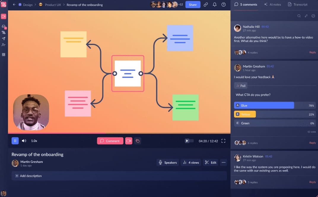Open the grid apps sidebar icon
318x197 pixels.
(x=4, y=55)
